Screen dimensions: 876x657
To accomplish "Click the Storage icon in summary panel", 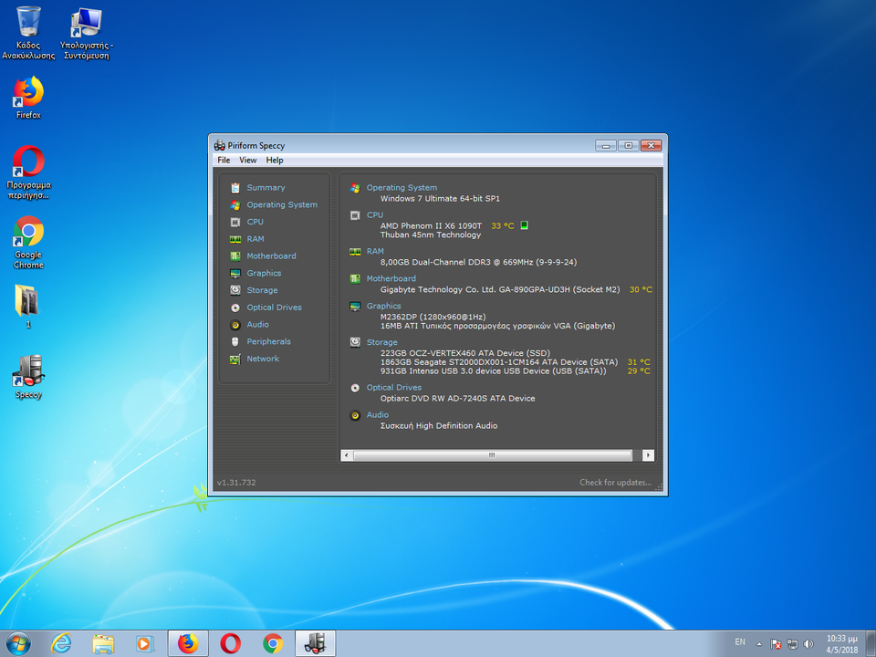I will [355, 342].
